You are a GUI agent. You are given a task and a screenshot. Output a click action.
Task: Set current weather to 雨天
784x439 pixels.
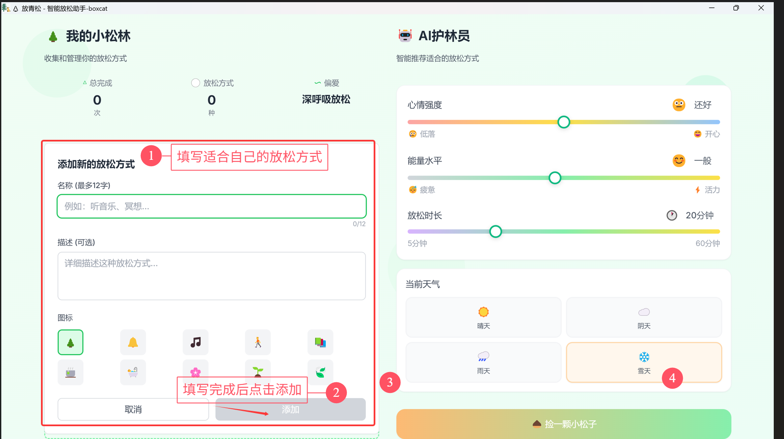(x=483, y=362)
